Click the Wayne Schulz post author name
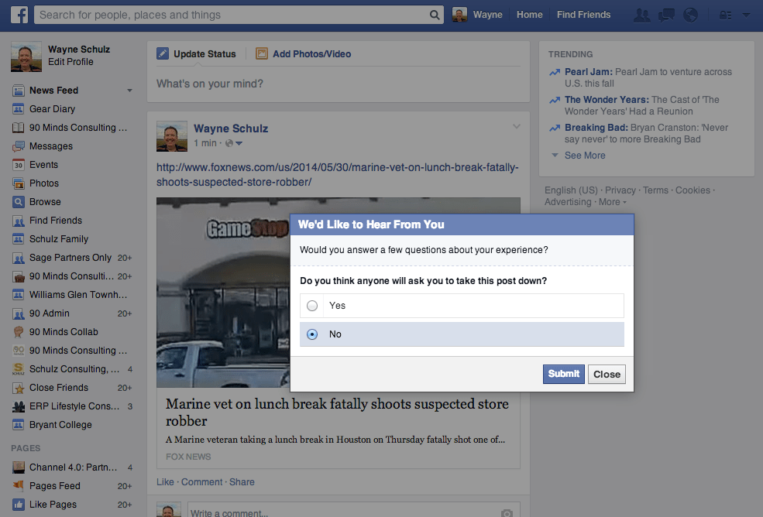The width and height of the screenshot is (763, 517). [x=231, y=128]
